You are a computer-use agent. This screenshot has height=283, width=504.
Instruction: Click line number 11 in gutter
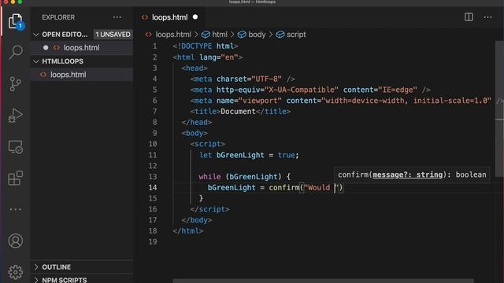click(x=153, y=155)
